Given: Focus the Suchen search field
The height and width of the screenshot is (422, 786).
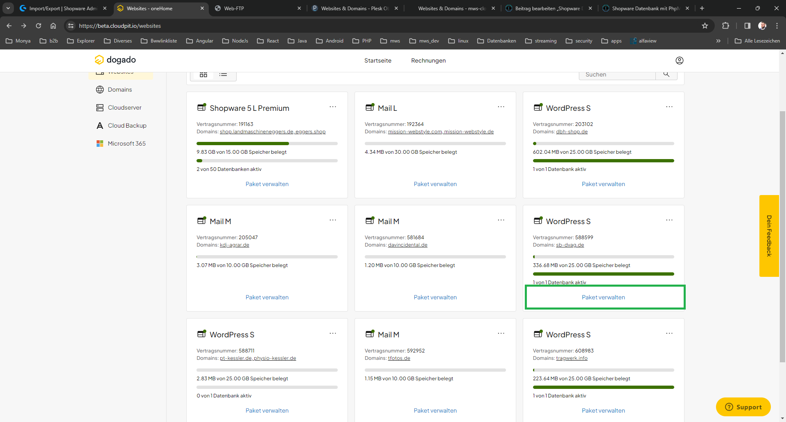Looking at the screenshot, I should click(617, 74).
